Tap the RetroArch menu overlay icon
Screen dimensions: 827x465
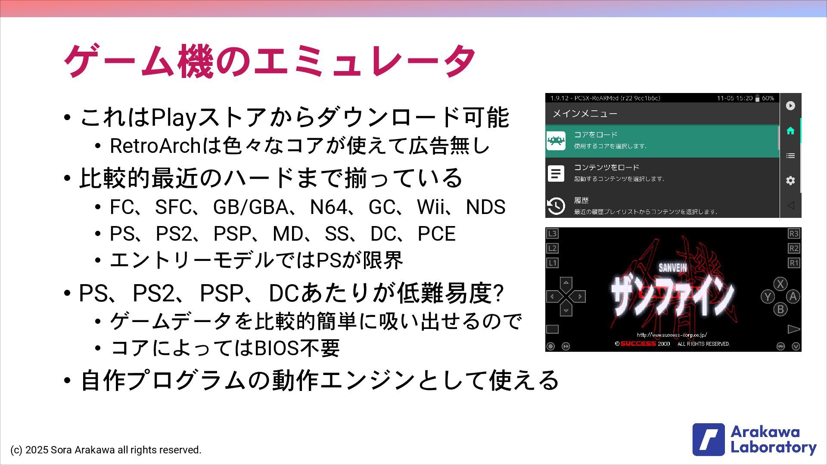coord(780,346)
